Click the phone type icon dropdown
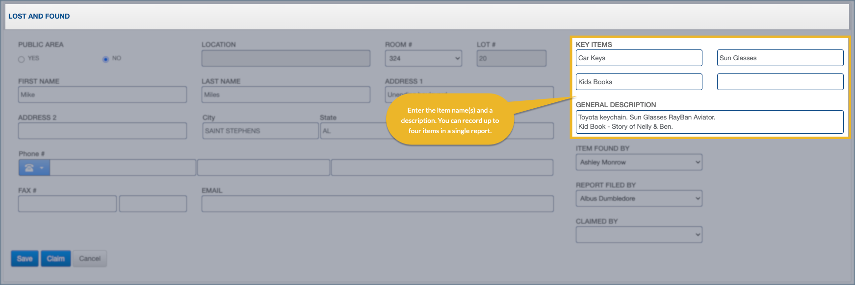855x285 pixels. point(34,168)
